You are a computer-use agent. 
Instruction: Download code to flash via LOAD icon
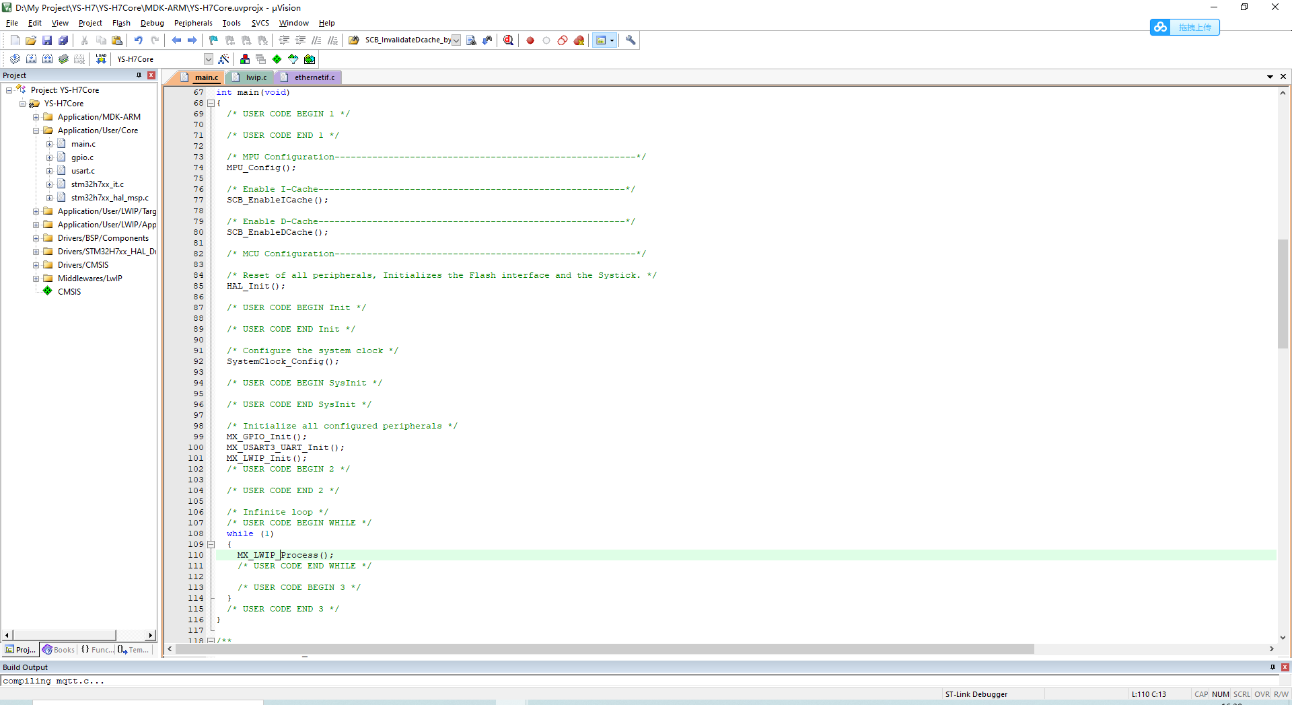101,59
